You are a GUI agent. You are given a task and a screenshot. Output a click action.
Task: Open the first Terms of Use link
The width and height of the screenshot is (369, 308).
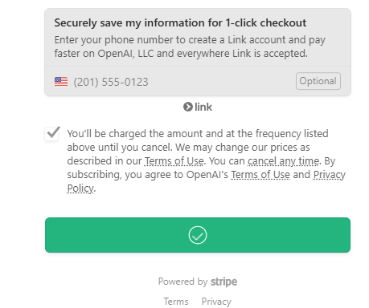tap(174, 161)
